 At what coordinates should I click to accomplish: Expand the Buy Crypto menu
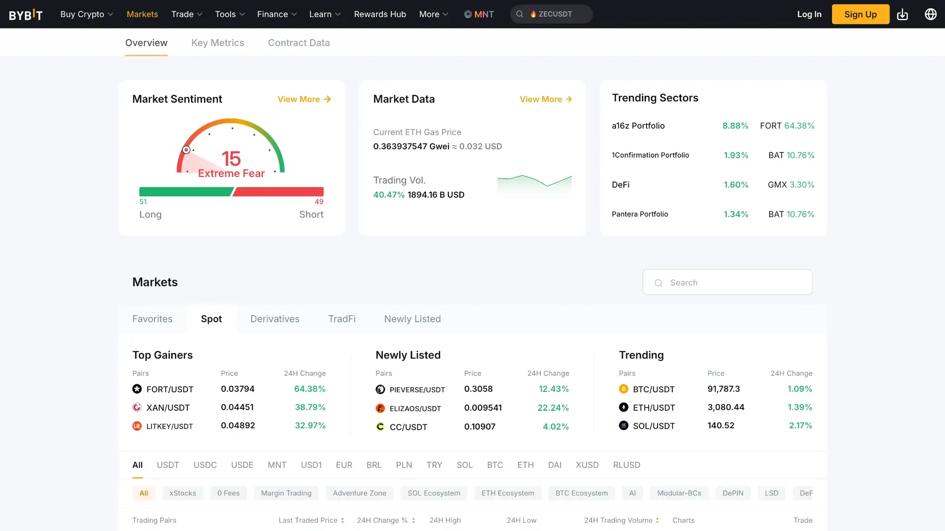(86, 14)
